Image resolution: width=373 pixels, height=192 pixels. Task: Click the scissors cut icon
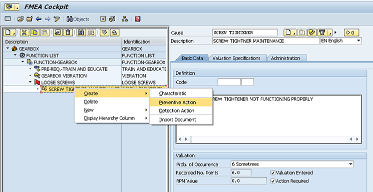click(x=25, y=32)
